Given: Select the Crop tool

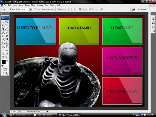Looking at the screenshot, I should [3, 28].
